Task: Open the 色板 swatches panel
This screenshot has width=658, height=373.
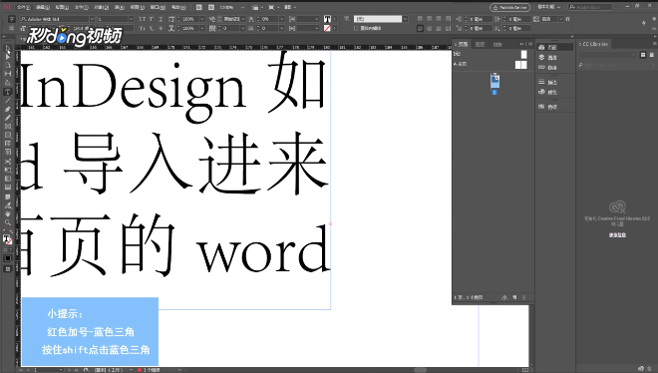Action: 548,107
